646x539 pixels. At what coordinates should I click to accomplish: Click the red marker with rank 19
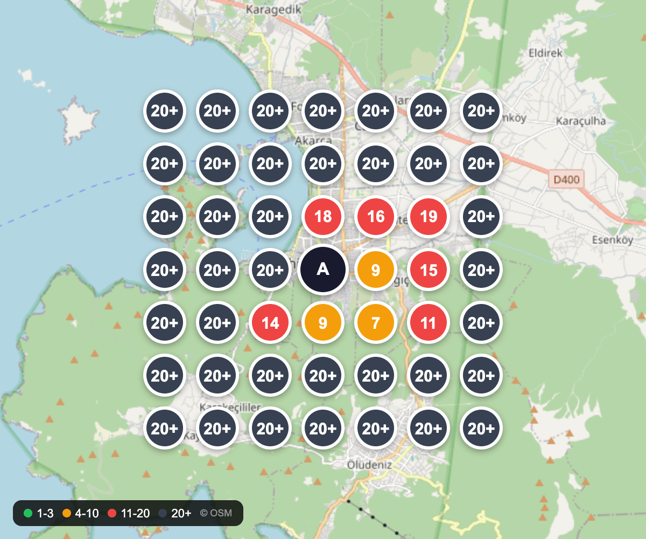[x=429, y=217]
